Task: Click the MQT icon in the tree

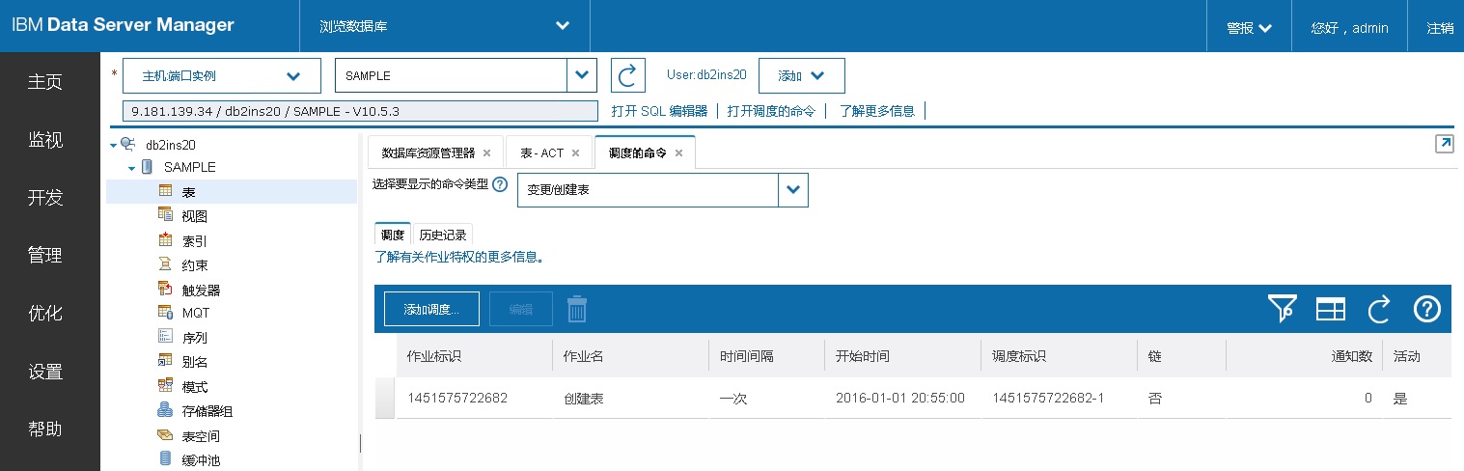Action: 165,313
